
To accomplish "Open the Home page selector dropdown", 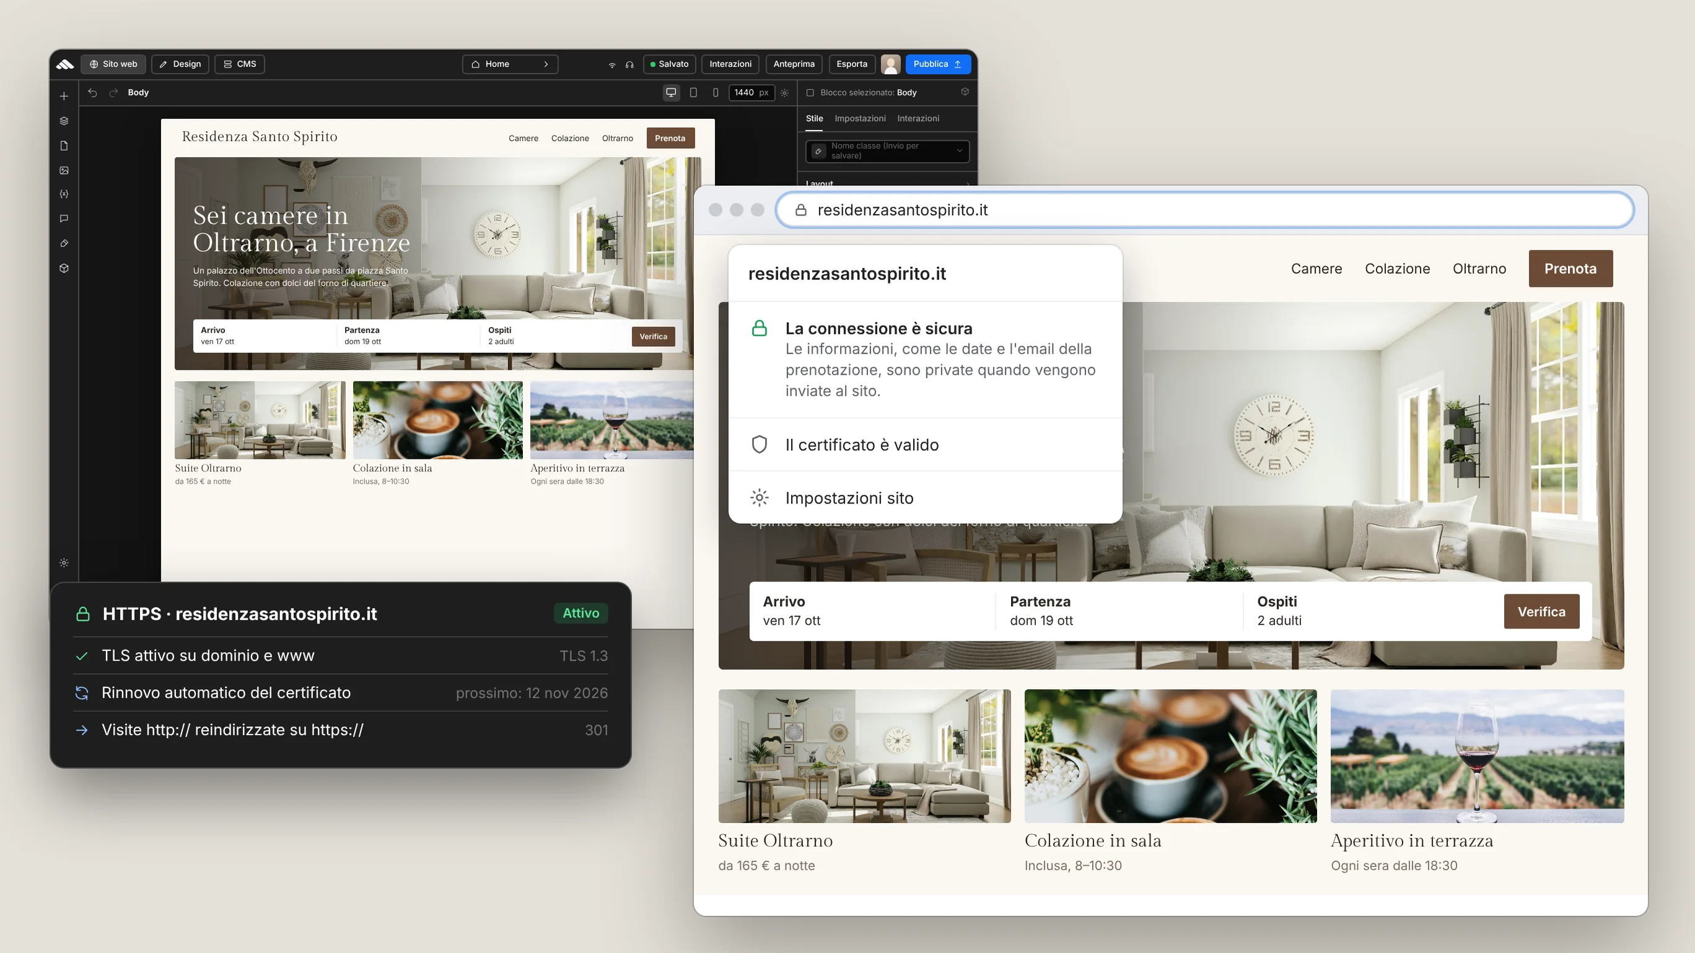I will (510, 64).
